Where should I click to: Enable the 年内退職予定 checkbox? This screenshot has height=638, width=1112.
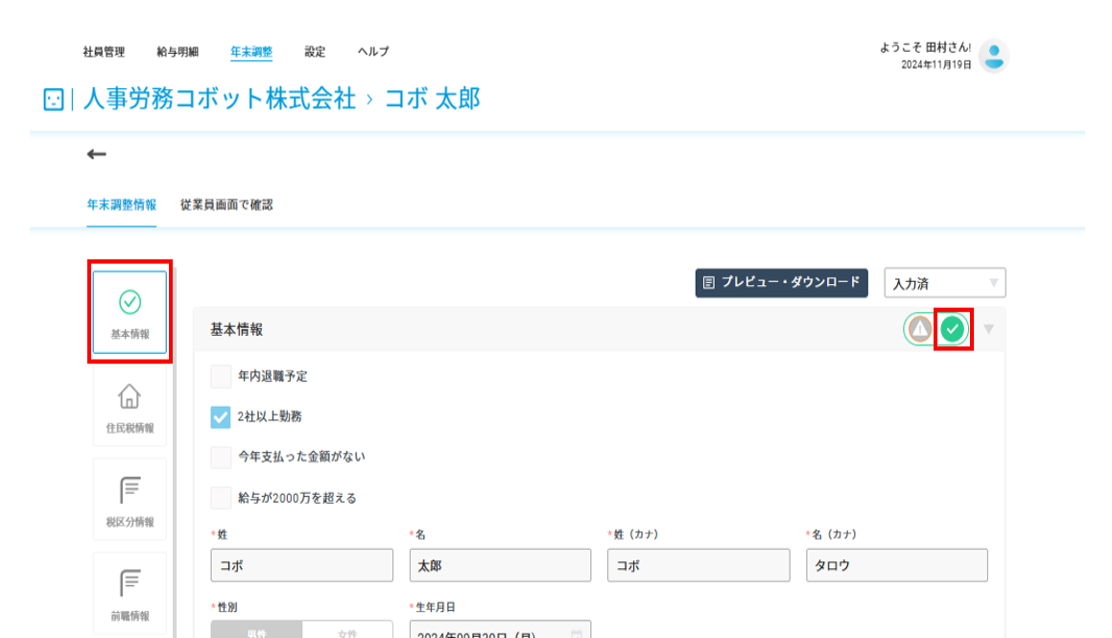(x=221, y=376)
